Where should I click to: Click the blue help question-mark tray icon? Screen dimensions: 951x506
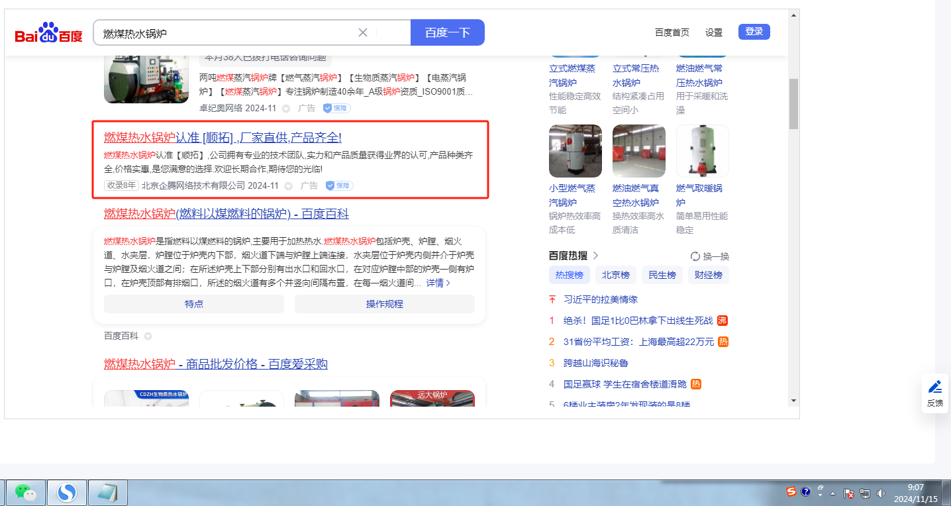(x=806, y=492)
